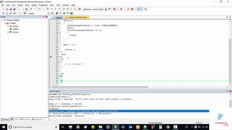232x130 pixels.
Task: Expand the Device component in the project tree
Action: click(8, 32)
